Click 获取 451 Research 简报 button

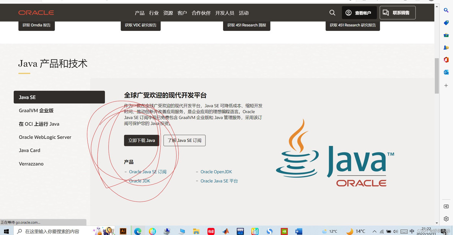247,25
